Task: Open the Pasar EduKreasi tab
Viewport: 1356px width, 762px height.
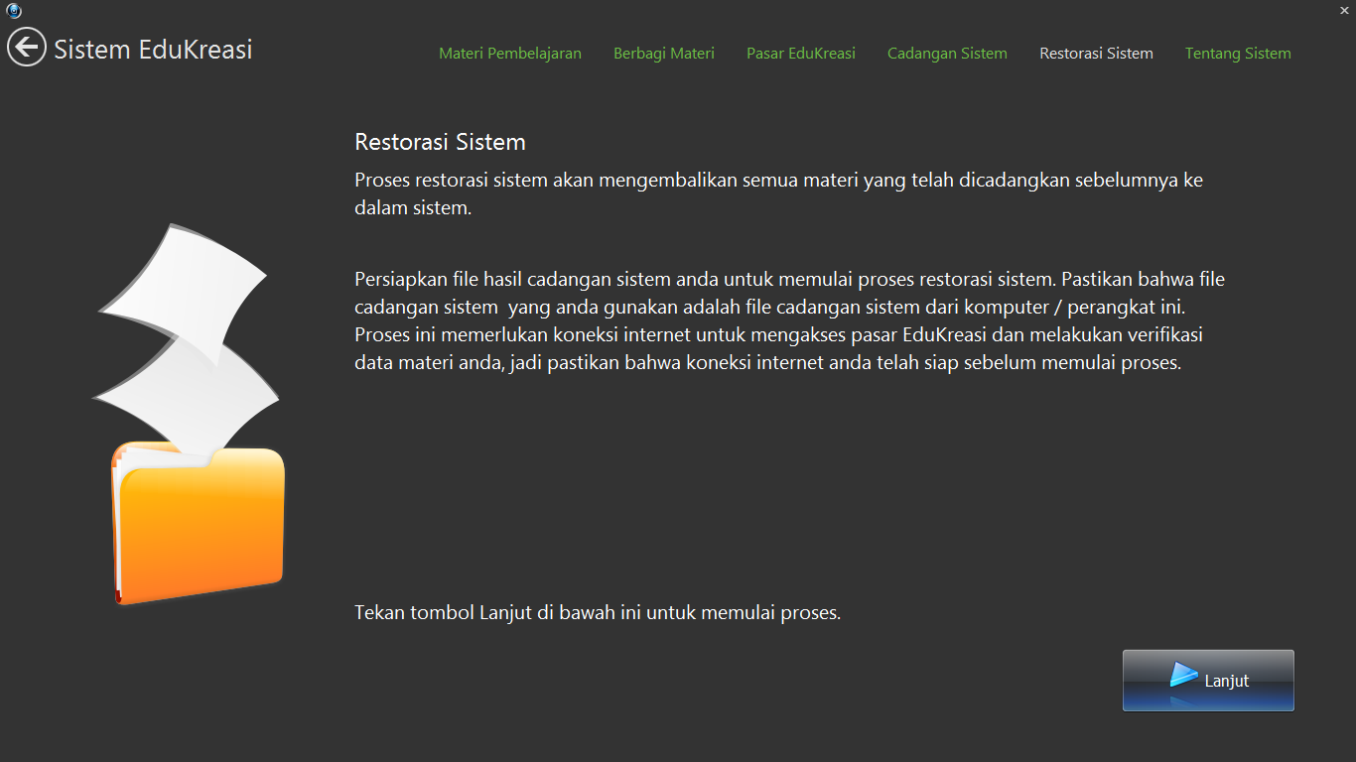Action: tap(801, 54)
